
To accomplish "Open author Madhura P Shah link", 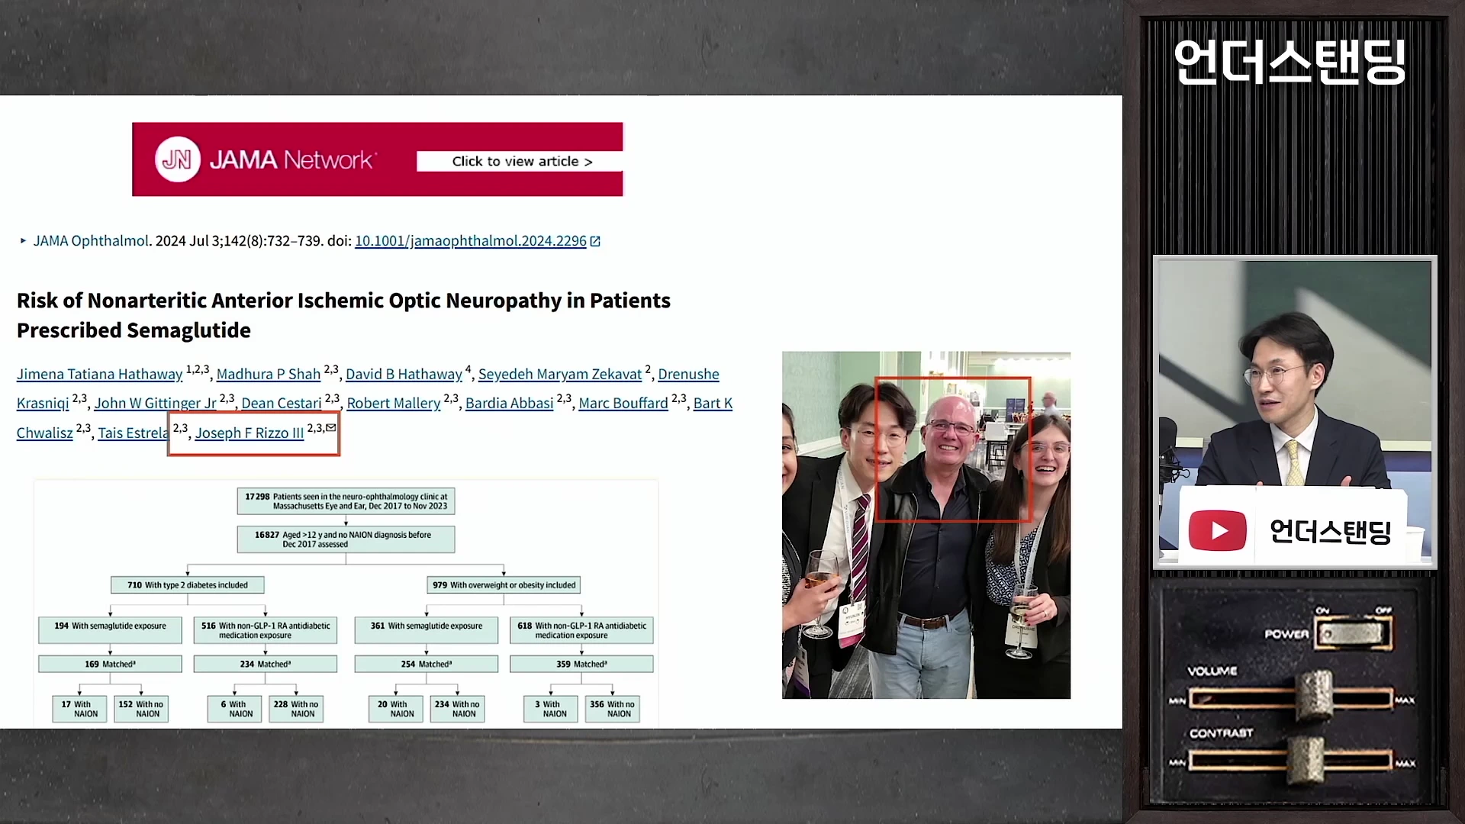I will [268, 374].
